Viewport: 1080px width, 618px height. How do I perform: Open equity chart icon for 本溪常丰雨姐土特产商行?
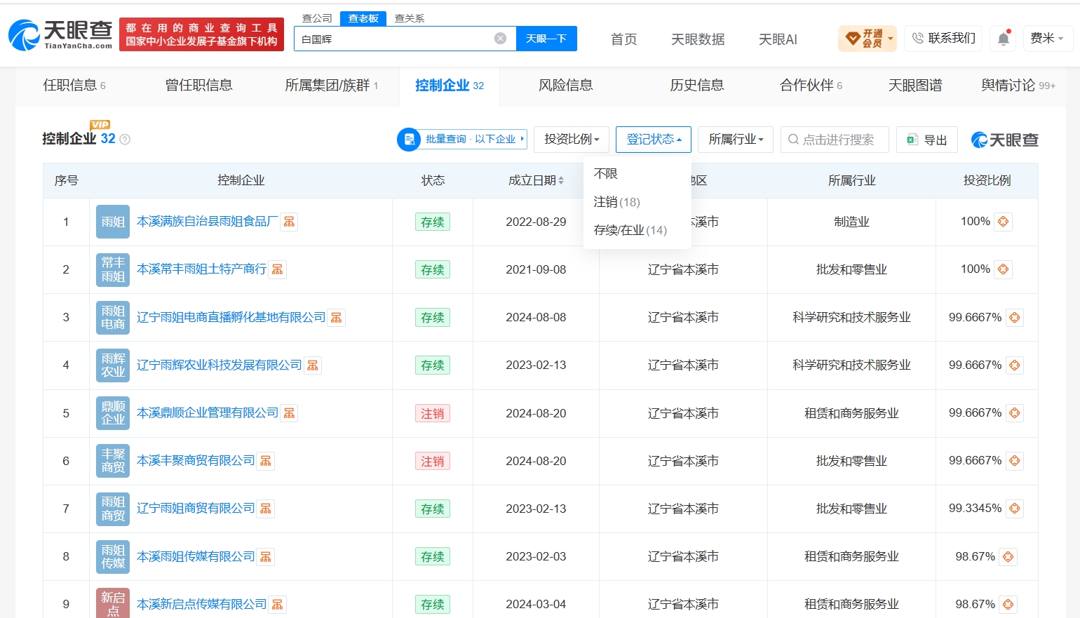pyautogui.click(x=278, y=269)
